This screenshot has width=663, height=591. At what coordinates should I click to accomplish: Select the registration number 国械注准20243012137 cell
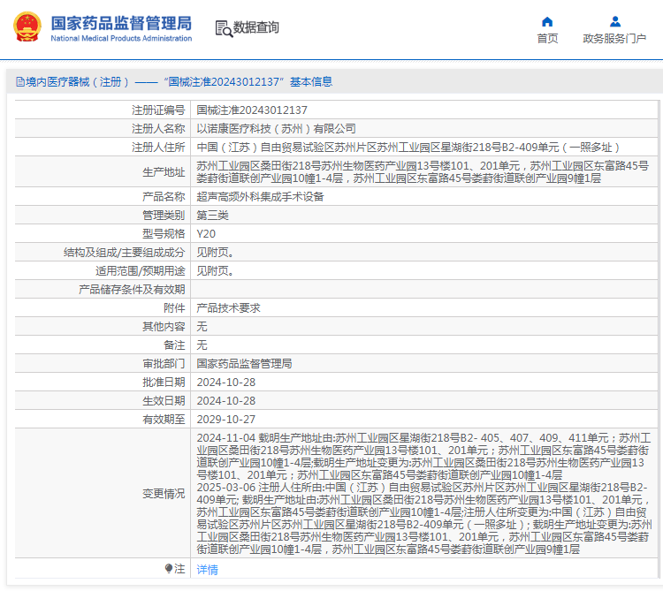point(252,110)
